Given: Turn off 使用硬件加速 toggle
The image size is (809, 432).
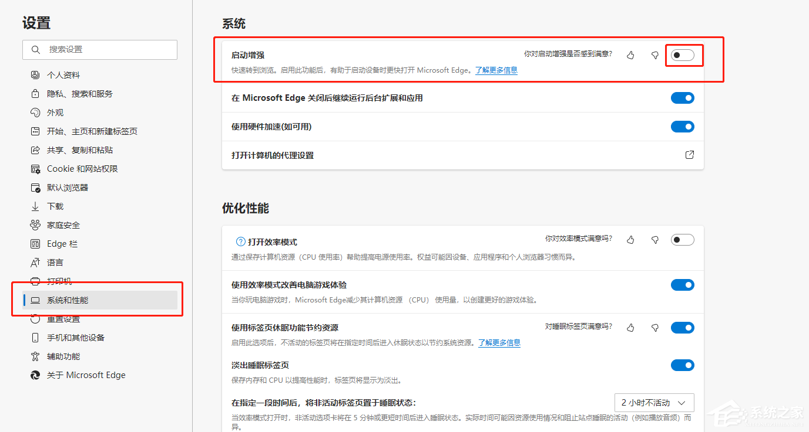Looking at the screenshot, I should (683, 127).
